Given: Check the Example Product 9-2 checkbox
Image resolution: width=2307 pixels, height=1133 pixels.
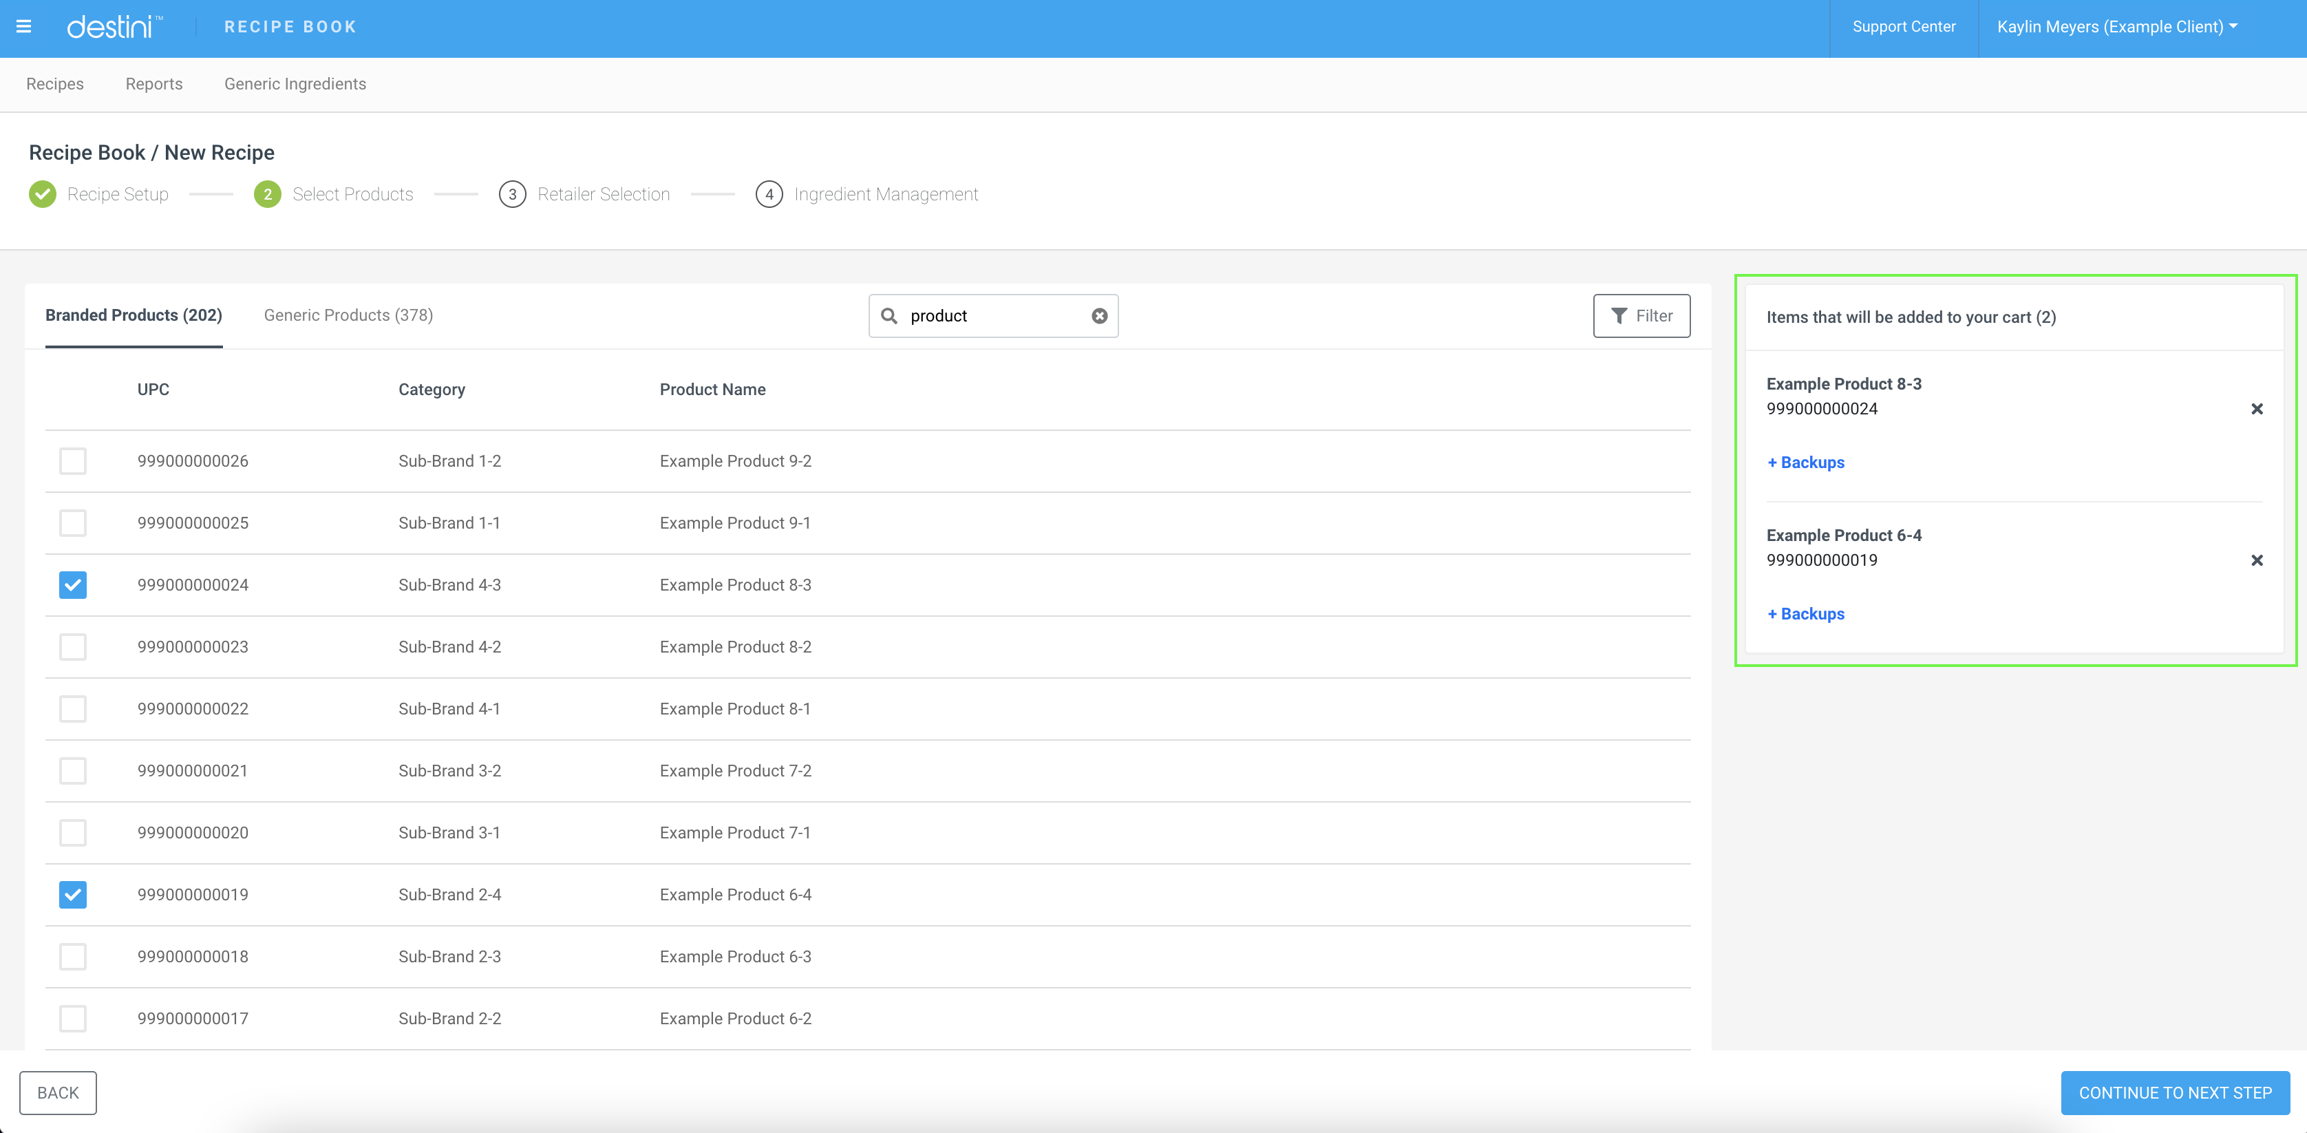Looking at the screenshot, I should pos(72,460).
